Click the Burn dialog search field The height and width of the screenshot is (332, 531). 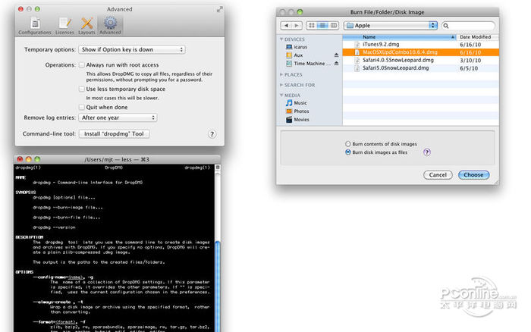pyautogui.click(x=468, y=26)
